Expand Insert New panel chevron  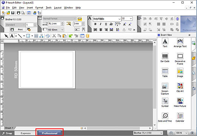189,35
